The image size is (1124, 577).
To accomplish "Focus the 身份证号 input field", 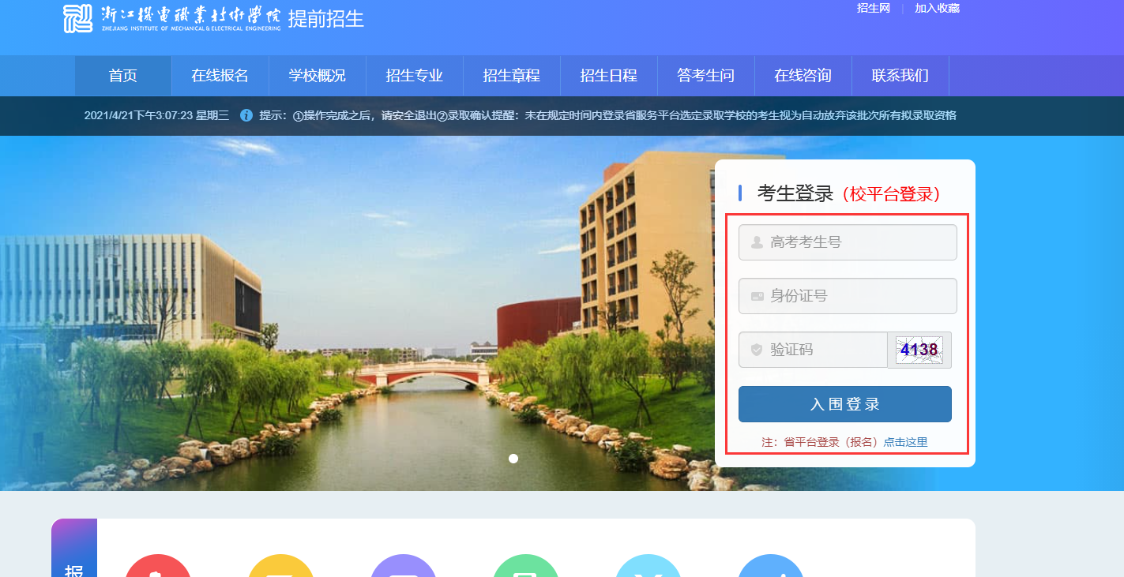I will [x=848, y=296].
